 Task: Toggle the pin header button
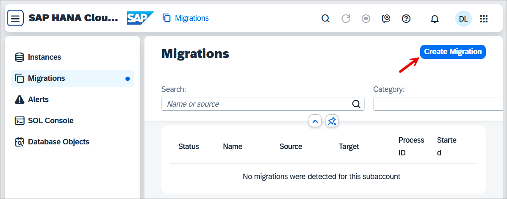pos(332,121)
